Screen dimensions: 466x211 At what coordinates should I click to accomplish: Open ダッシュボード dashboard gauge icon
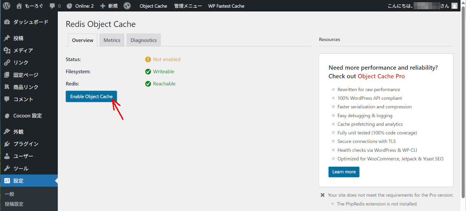(7, 22)
